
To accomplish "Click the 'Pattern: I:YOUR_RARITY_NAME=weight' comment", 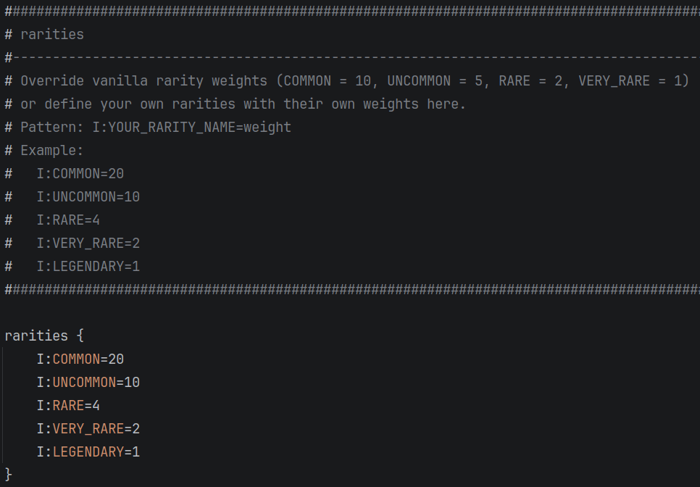I will 156,128.
